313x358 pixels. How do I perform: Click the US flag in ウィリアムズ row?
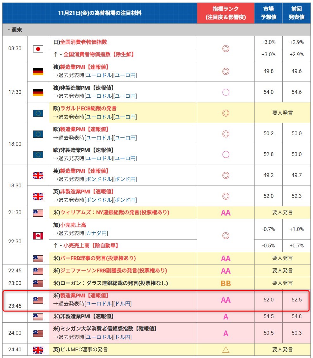pyautogui.click(x=38, y=213)
